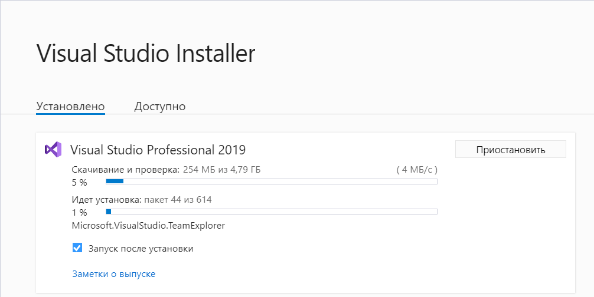Click the Visual Studio Installer heading
594x297 pixels.
(x=146, y=53)
